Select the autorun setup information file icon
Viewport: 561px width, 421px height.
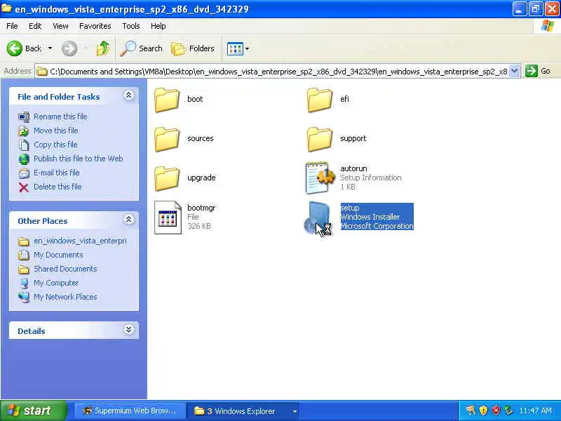tap(320, 178)
